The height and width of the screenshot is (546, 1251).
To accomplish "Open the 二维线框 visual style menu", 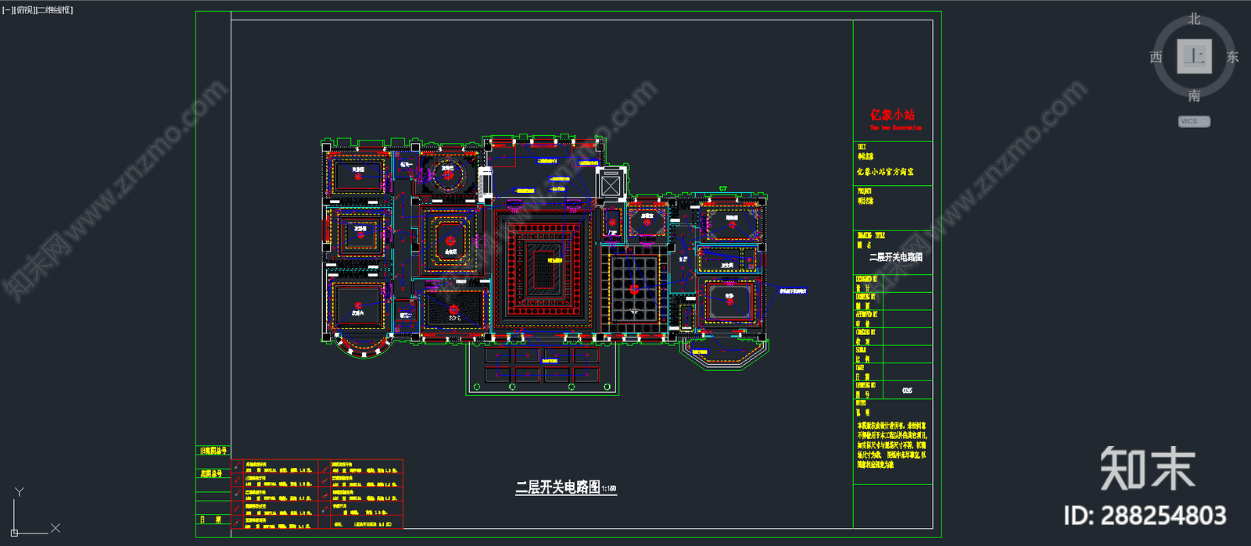I will coord(55,10).
